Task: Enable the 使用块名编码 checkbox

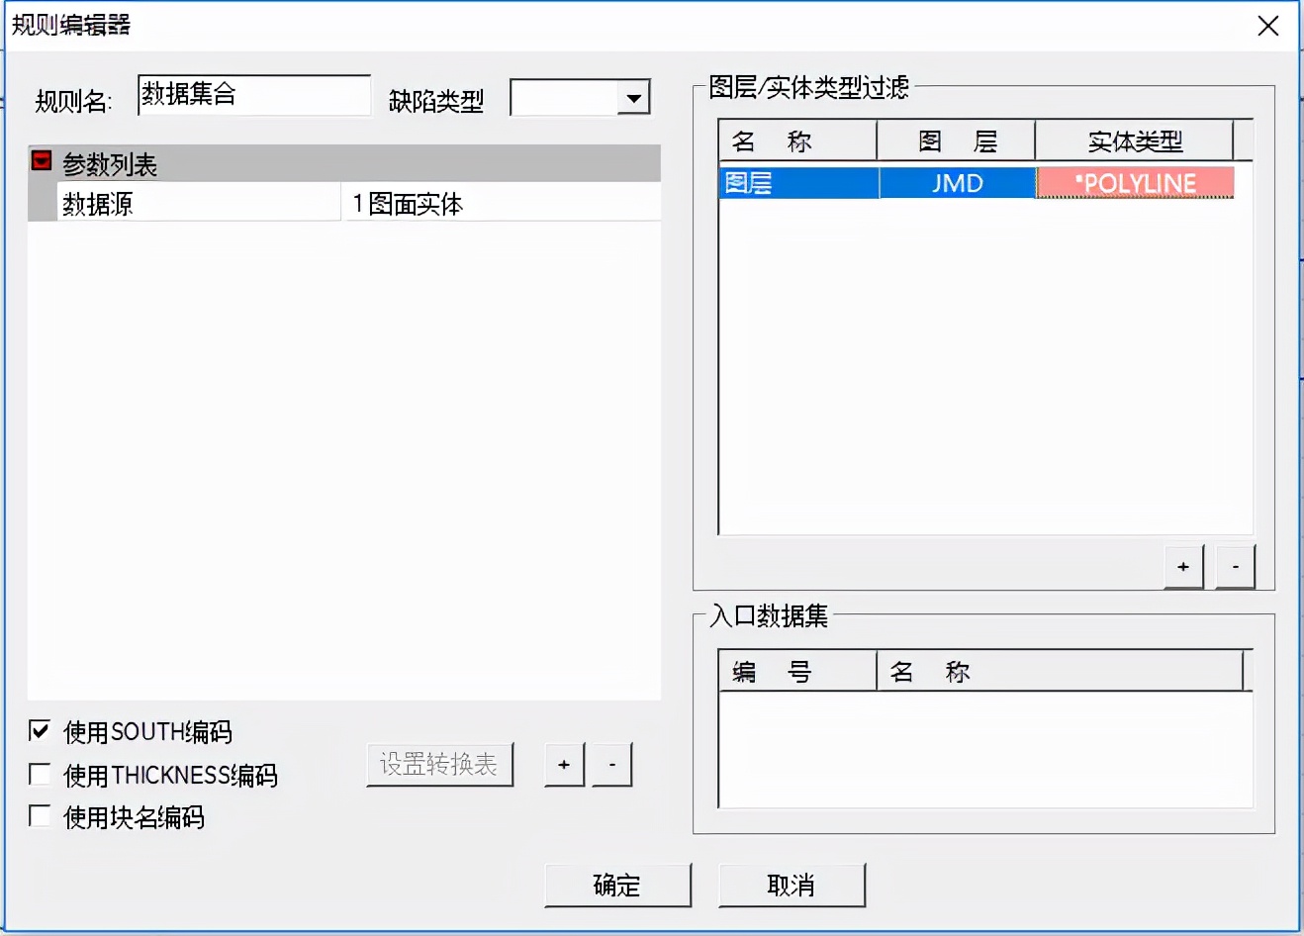Action: point(40,816)
